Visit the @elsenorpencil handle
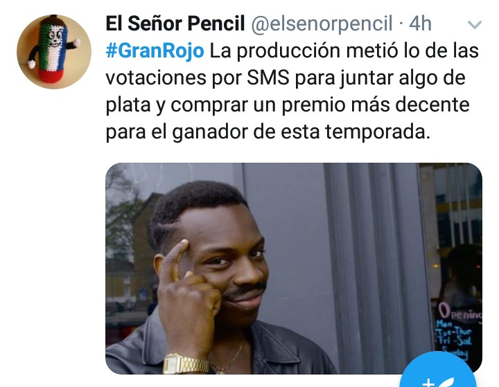This screenshot has height=387, width=499. pyautogui.click(x=322, y=24)
